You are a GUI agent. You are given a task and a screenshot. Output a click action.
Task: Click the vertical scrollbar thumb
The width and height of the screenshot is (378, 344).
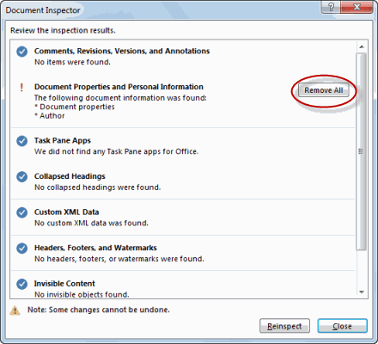[362, 151]
